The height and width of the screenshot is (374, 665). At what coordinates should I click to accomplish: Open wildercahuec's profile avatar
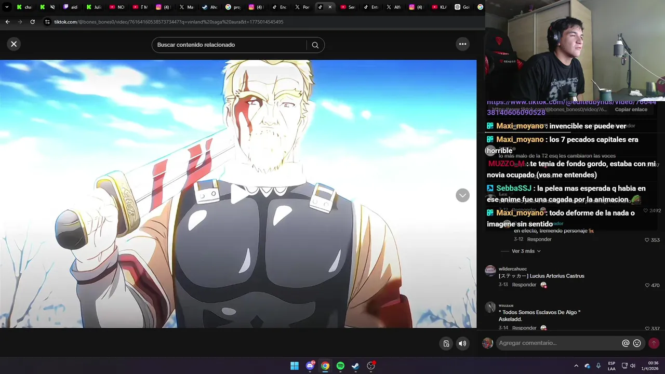[x=490, y=271]
